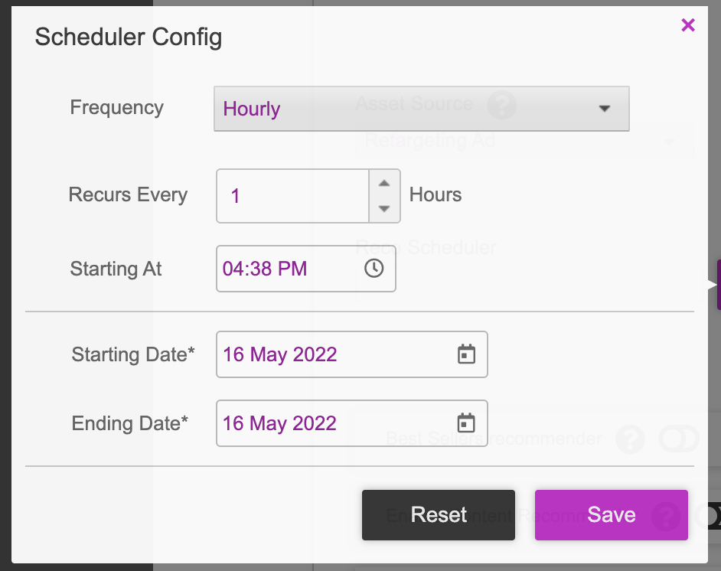721x571 pixels.
Task: Toggle the faded Best Sellers recommender switch
Action: [679, 439]
